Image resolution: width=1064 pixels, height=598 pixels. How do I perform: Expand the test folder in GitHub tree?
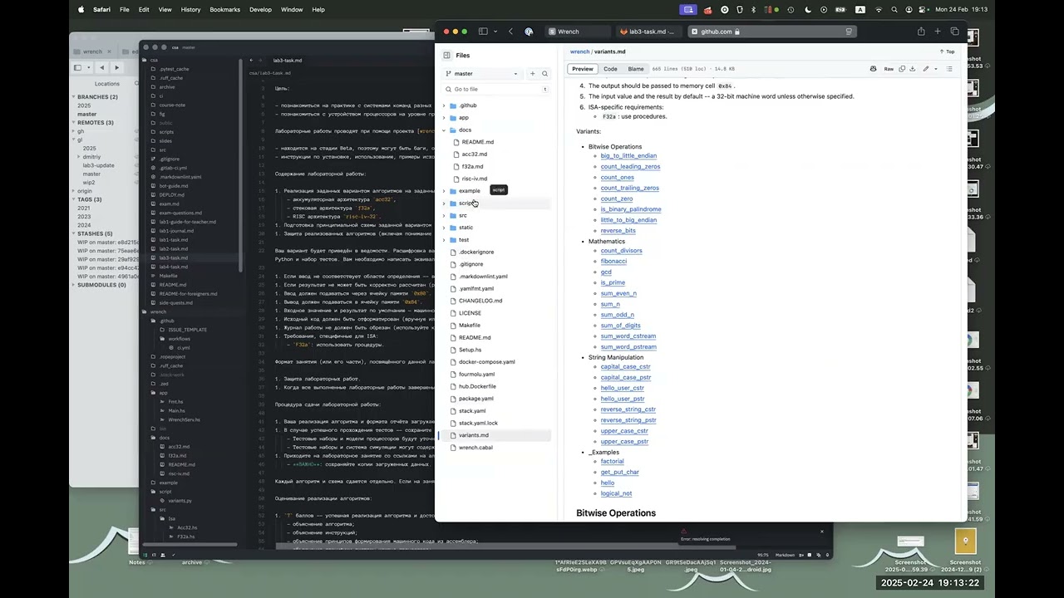click(x=443, y=240)
